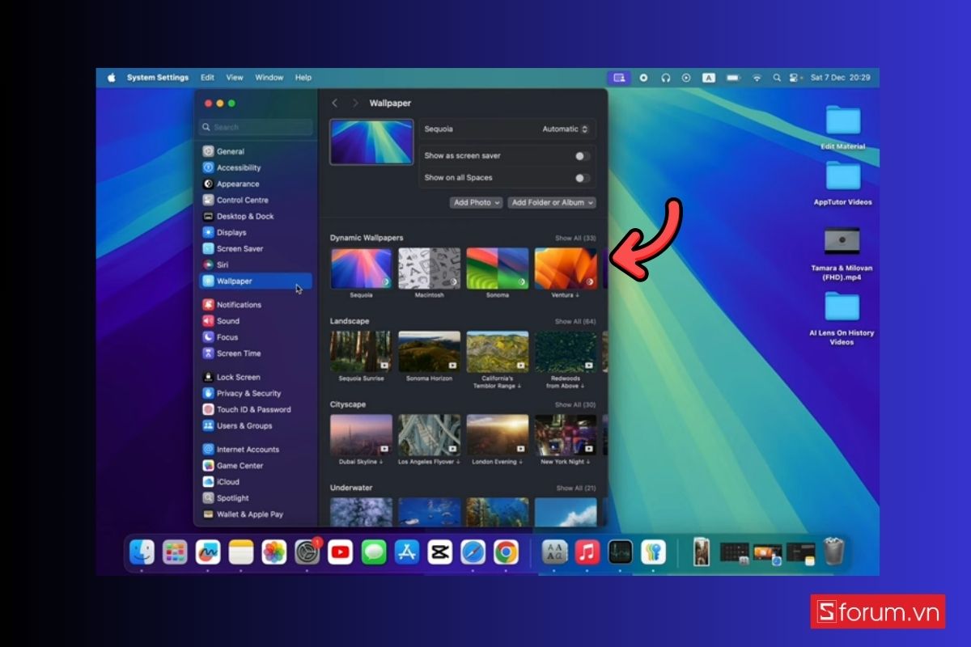Show all 33 Dynamic Wallpapers

click(575, 239)
